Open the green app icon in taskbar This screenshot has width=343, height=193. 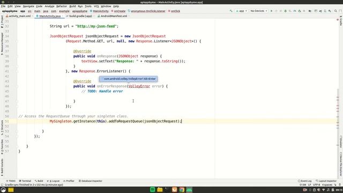152,190
